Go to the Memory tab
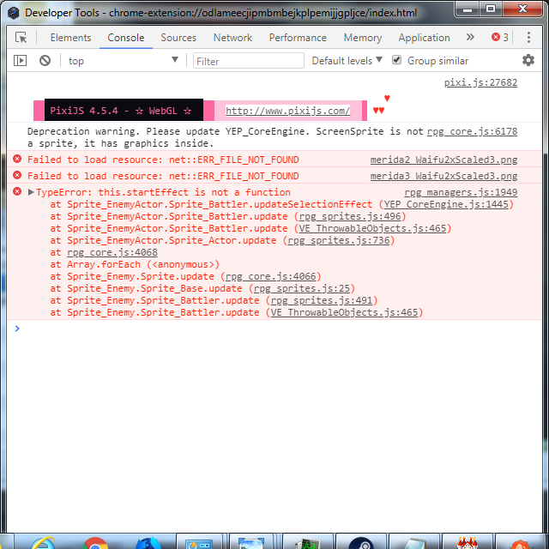 363,38
